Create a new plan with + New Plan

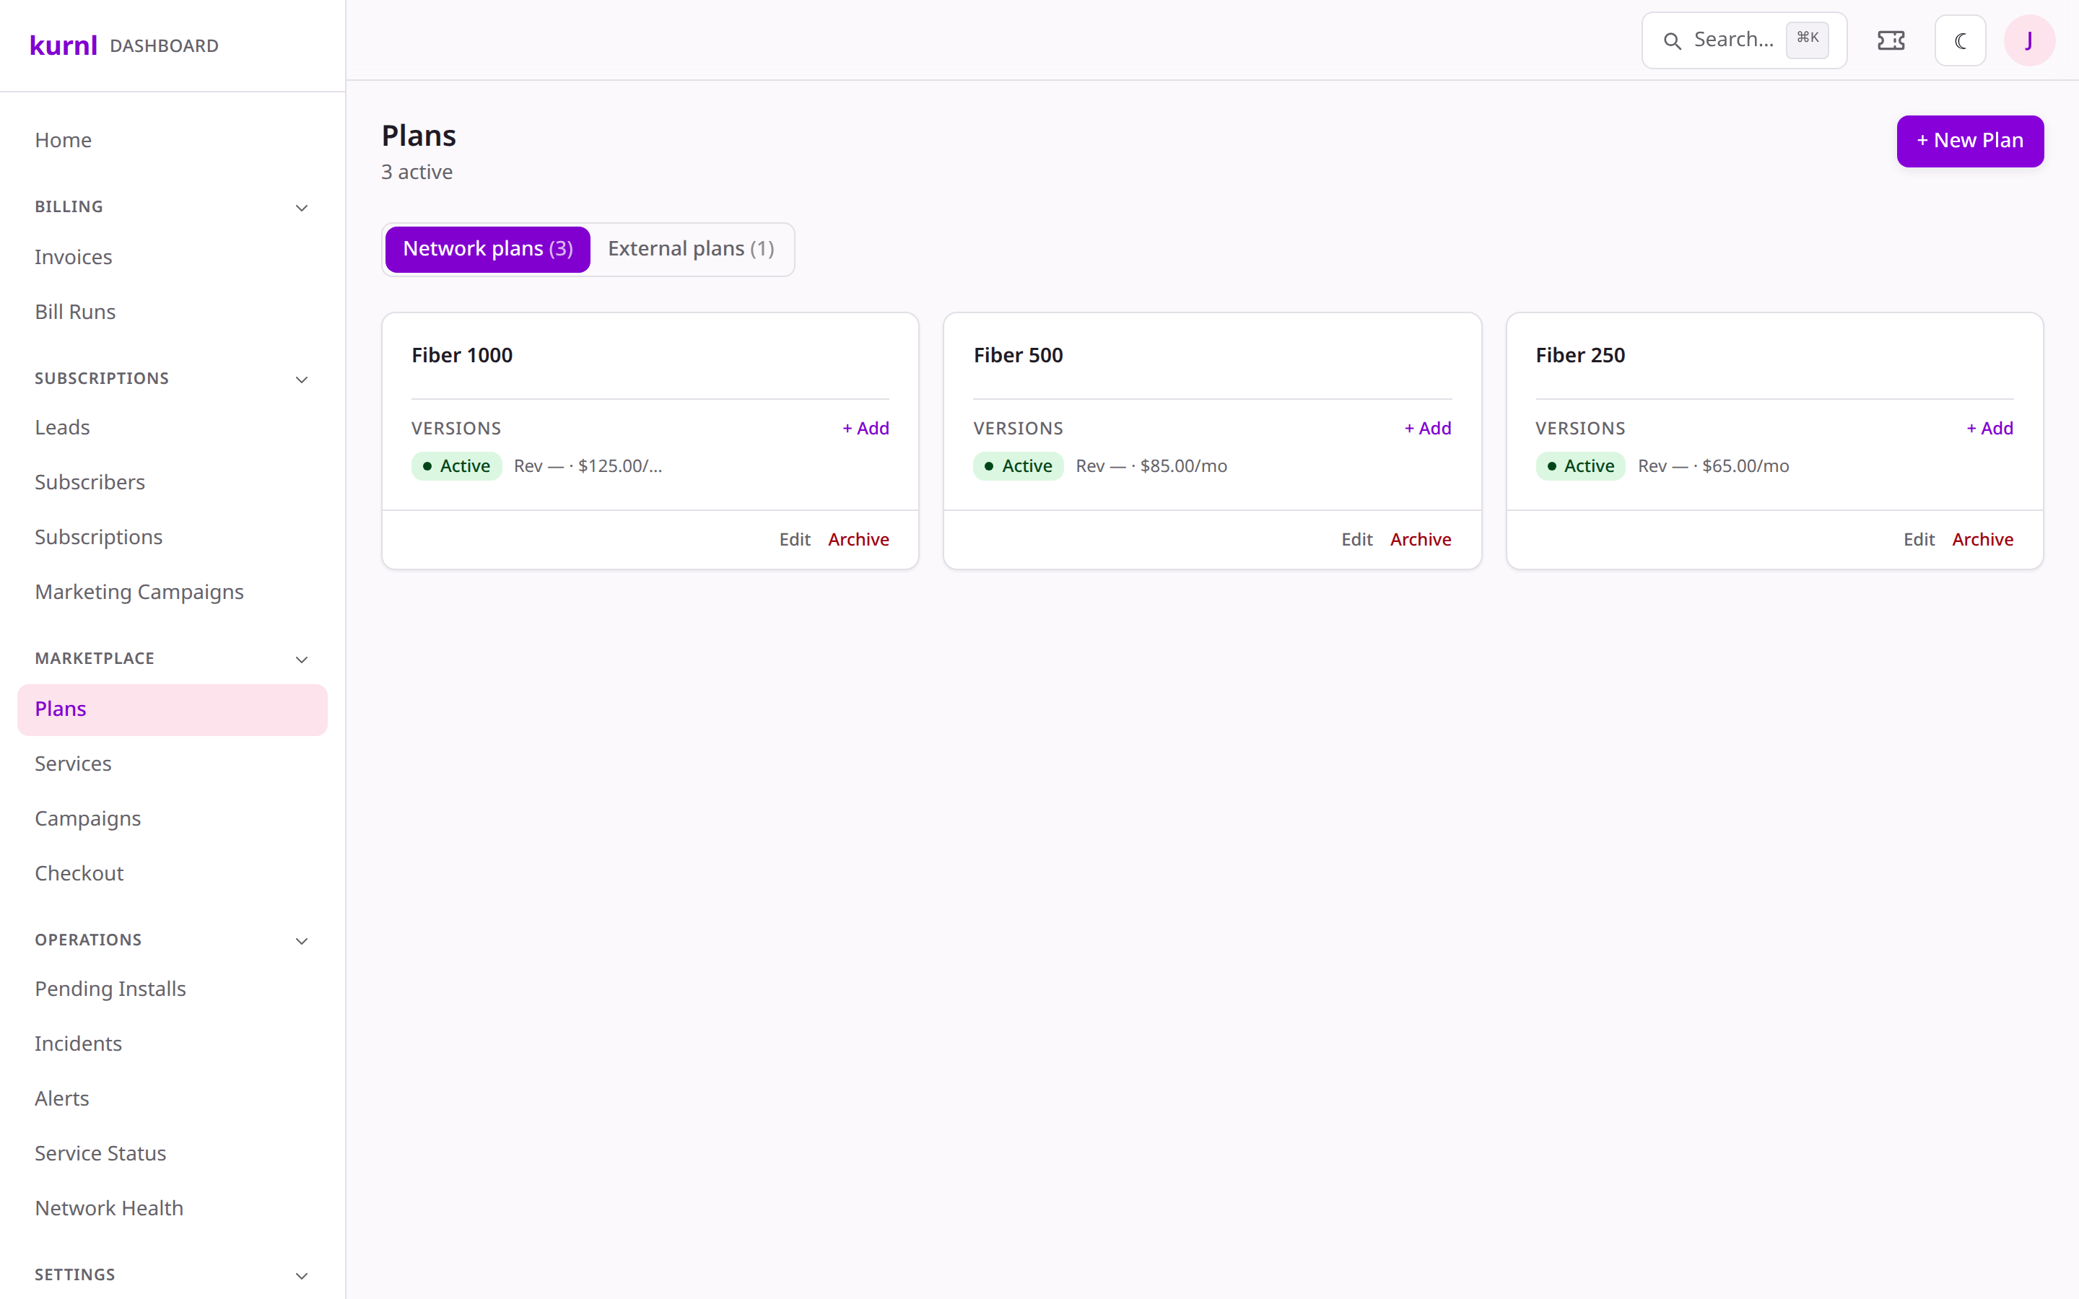1970,141
